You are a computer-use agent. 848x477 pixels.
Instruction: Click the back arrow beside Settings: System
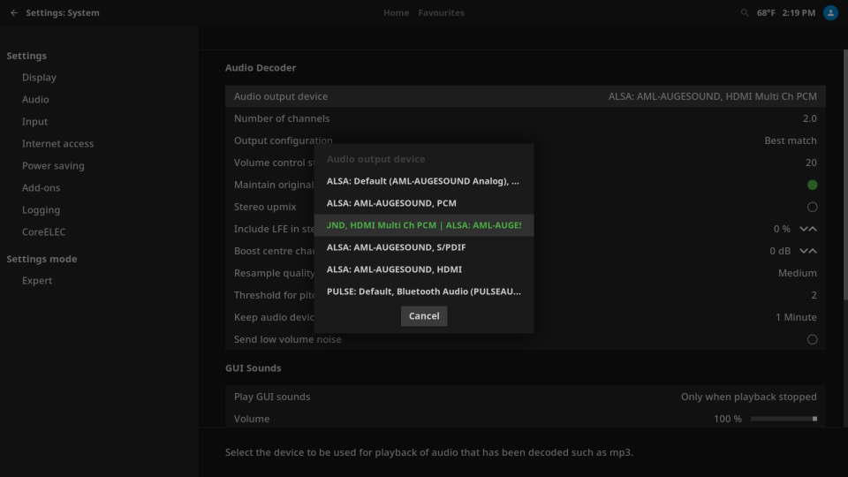coord(14,13)
